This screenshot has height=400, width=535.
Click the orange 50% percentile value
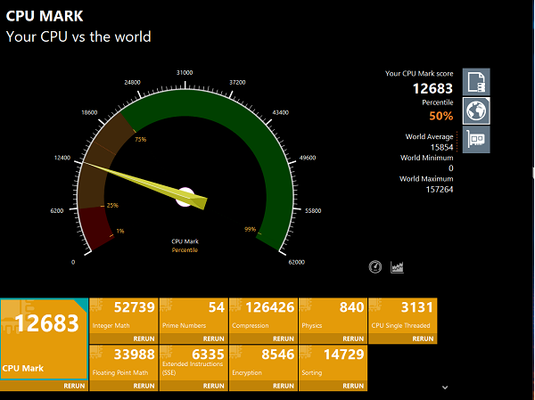tap(441, 116)
